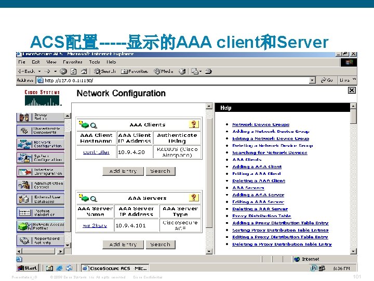Click the Print toolbar icon
The height and width of the screenshot is (281, 374).
tap(208, 71)
